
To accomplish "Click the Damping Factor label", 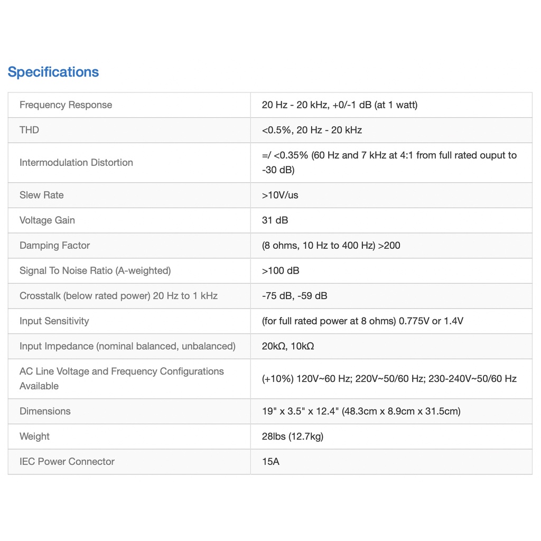I will (54, 246).
